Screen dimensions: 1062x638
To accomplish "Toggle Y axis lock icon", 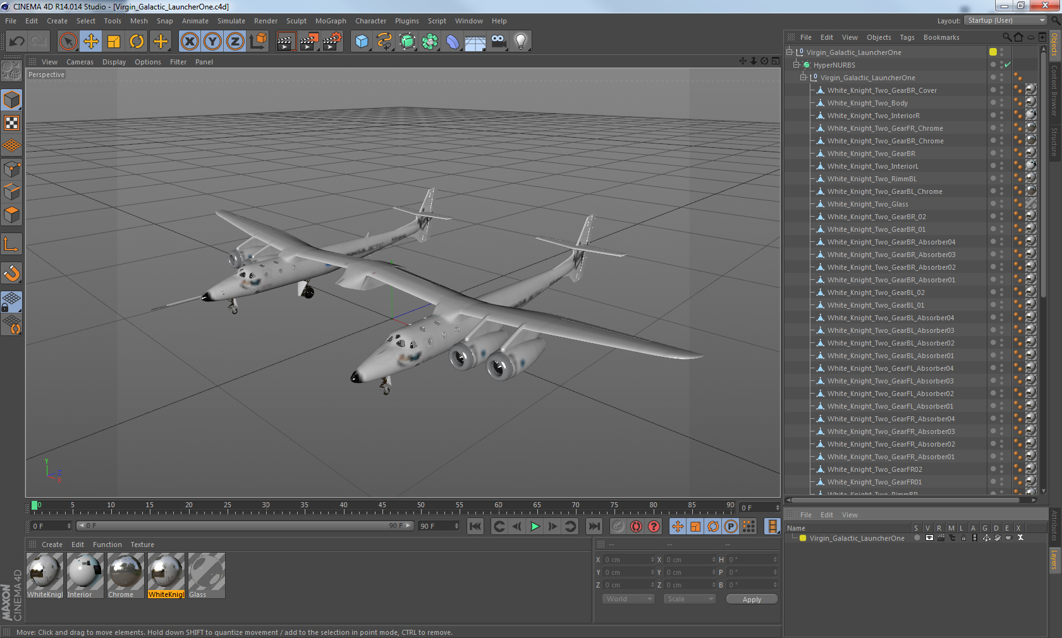I will 212,42.
